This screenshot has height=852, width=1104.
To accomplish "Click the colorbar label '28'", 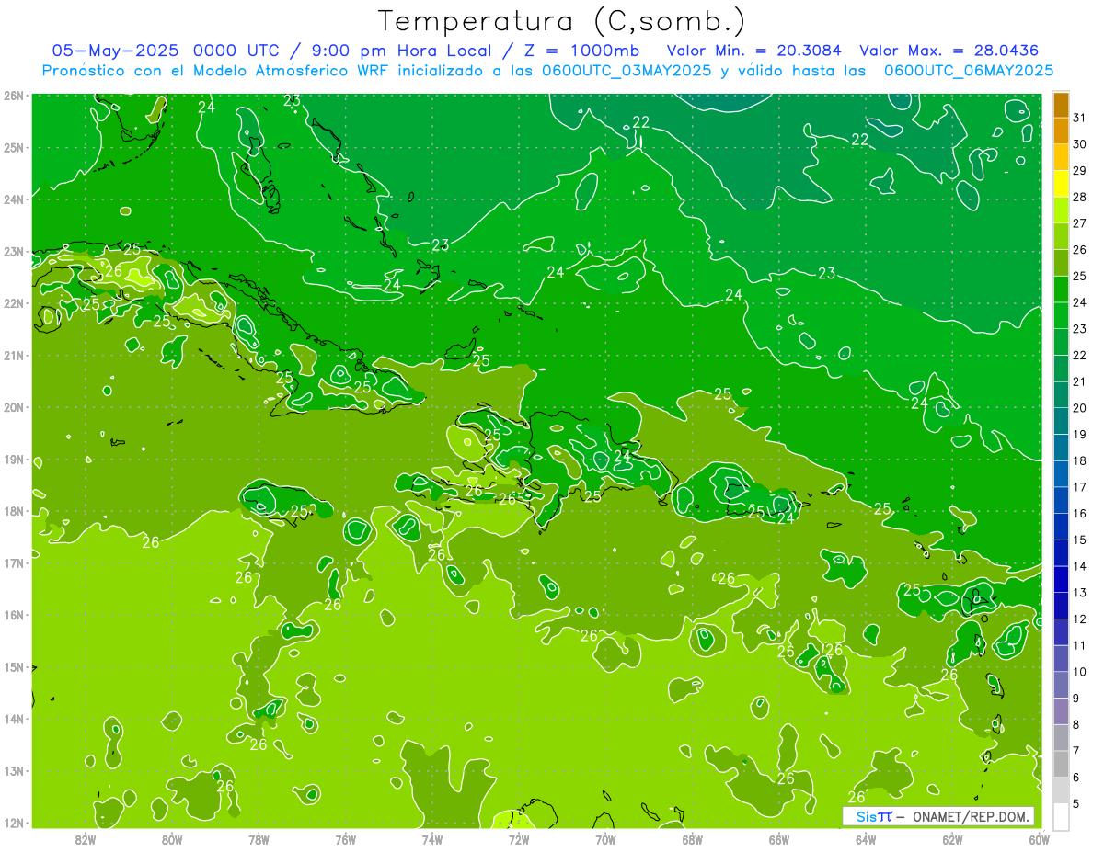I will [1080, 198].
